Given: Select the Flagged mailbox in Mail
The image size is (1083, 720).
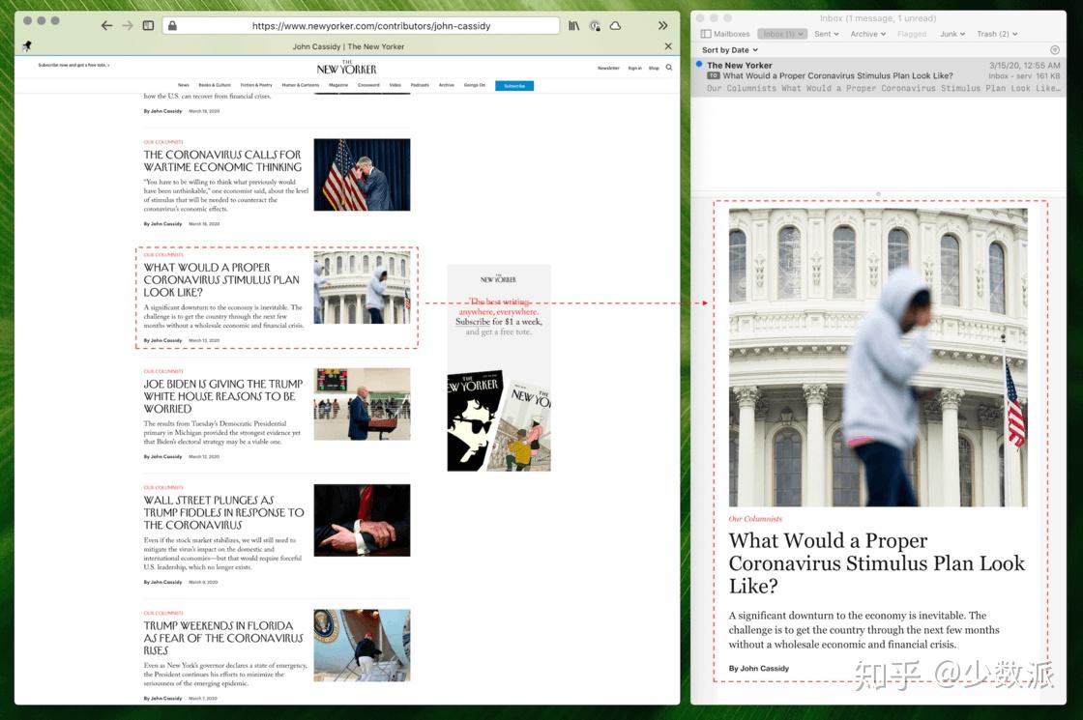Looking at the screenshot, I should [x=912, y=34].
